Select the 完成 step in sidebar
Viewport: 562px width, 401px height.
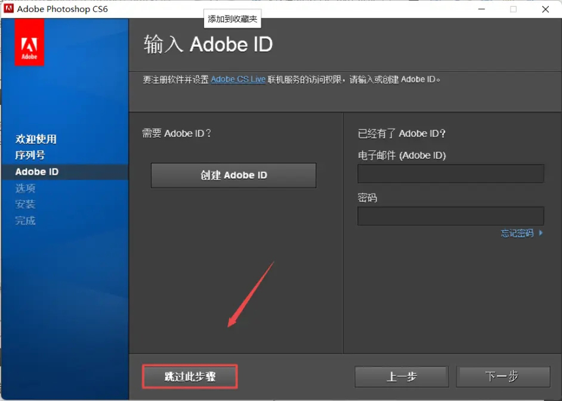pos(26,220)
